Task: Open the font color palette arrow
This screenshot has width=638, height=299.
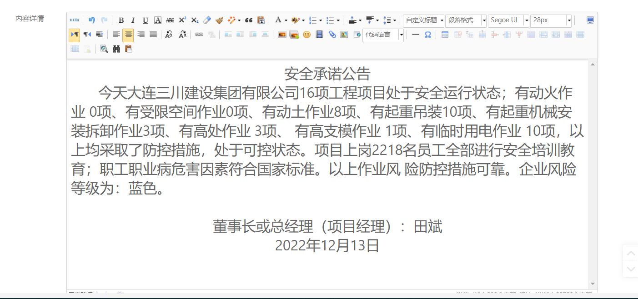Action: (x=286, y=20)
